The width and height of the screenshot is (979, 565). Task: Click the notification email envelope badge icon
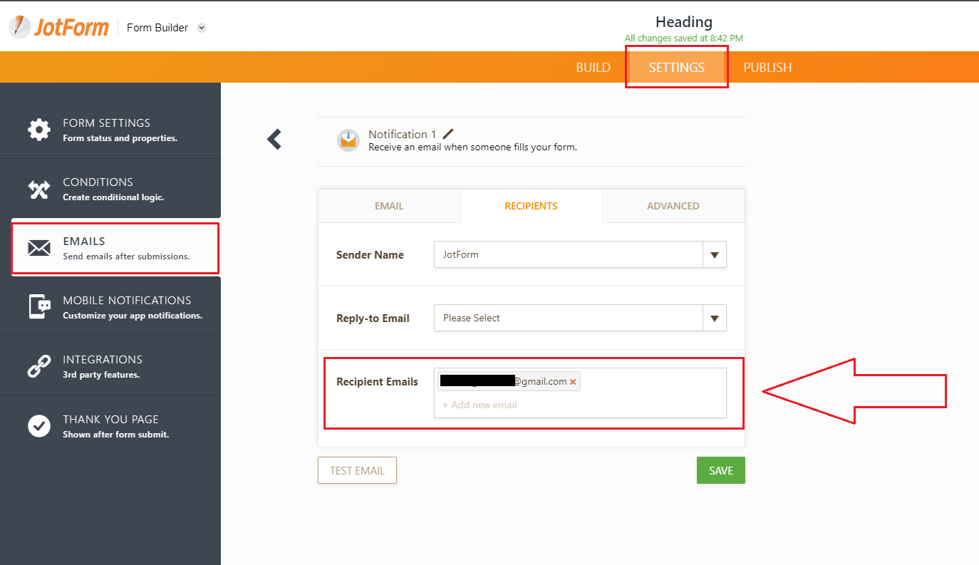coord(348,139)
